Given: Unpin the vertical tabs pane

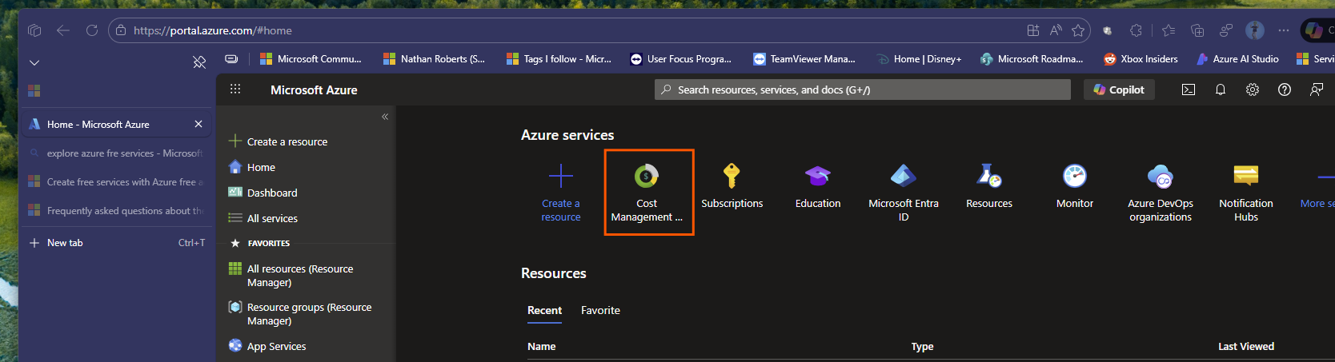Looking at the screenshot, I should coord(199,62).
